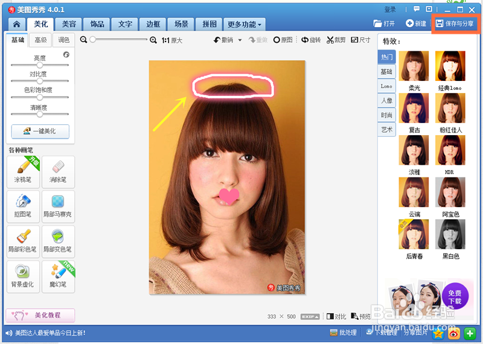
Task: Expand the 更多功能 dropdown
Action: 245,24
